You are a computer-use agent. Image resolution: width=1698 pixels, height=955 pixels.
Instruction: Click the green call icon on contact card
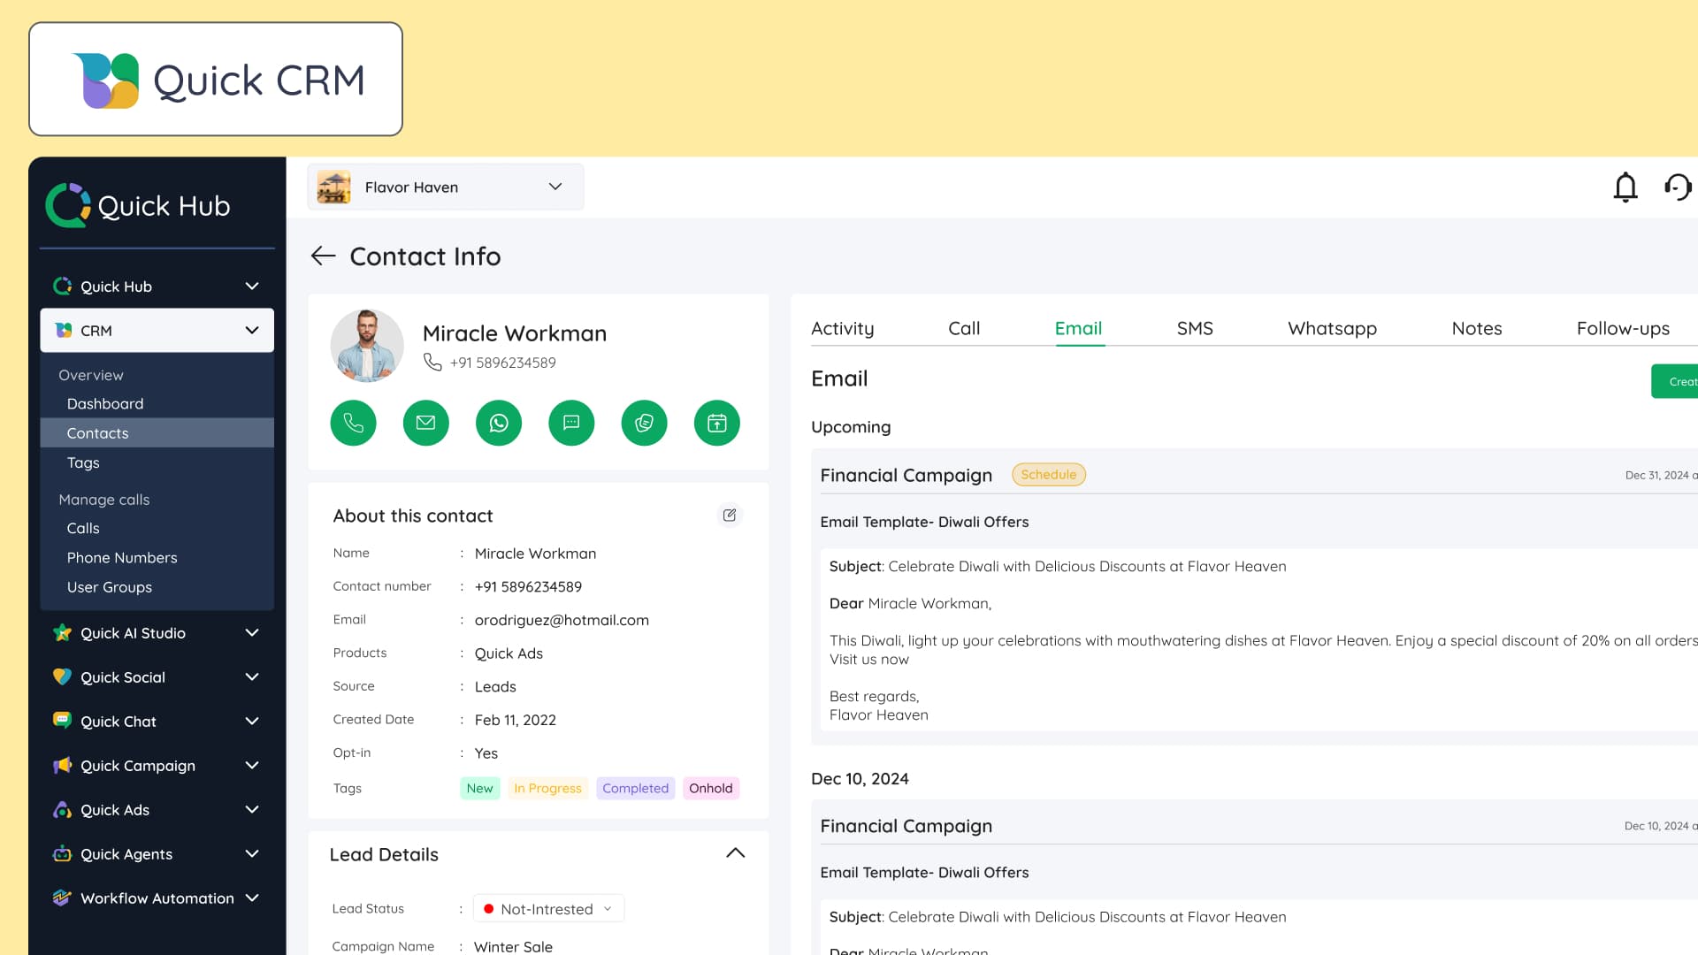pyautogui.click(x=353, y=423)
